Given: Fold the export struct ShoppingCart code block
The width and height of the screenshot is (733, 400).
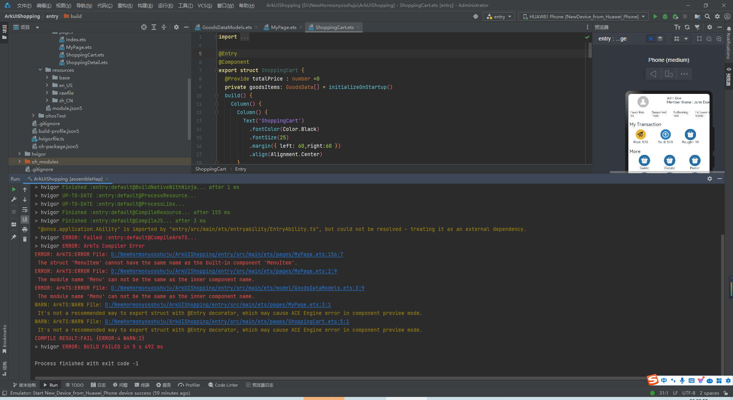Looking at the screenshot, I should tap(216, 70).
